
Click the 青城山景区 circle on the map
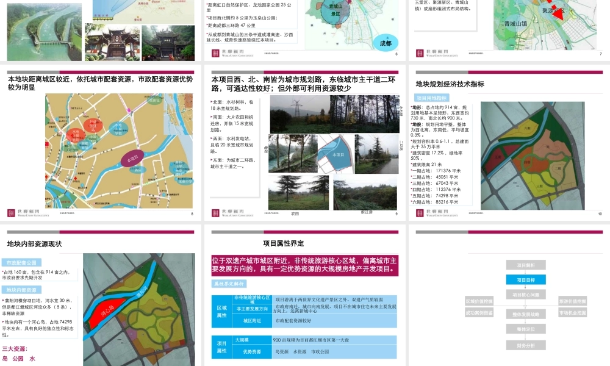click(x=335, y=10)
